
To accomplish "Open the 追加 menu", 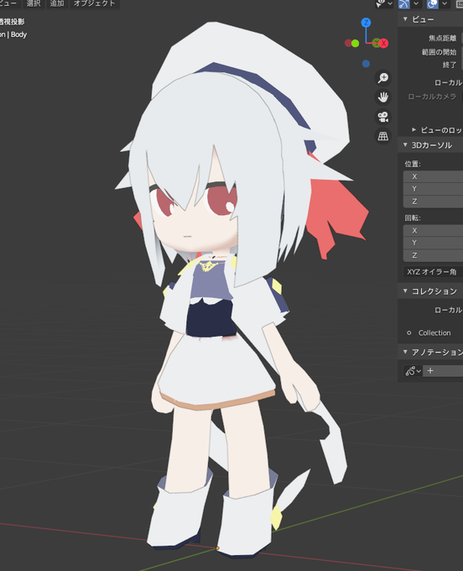I will (57, 3).
